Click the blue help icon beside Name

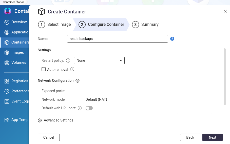pos(172,39)
